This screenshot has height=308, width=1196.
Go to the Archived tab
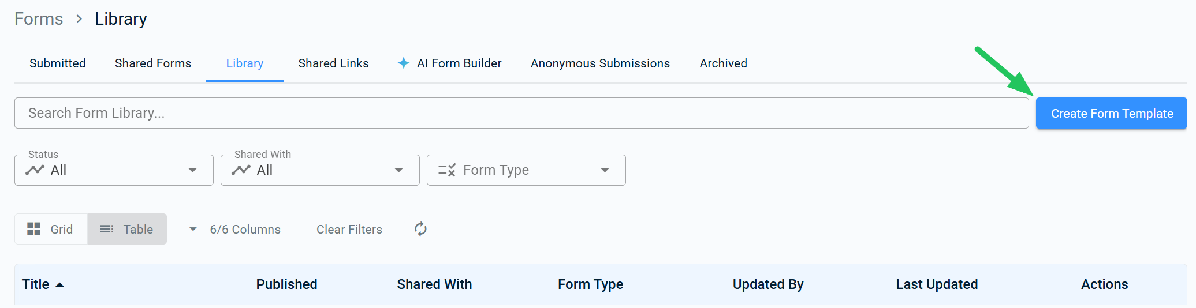click(x=724, y=63)
